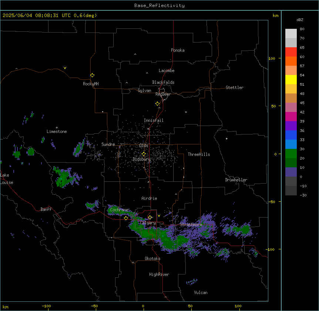
Task: Click the yellow diamond marker south of RedDeer
Action: pos(158,103)
